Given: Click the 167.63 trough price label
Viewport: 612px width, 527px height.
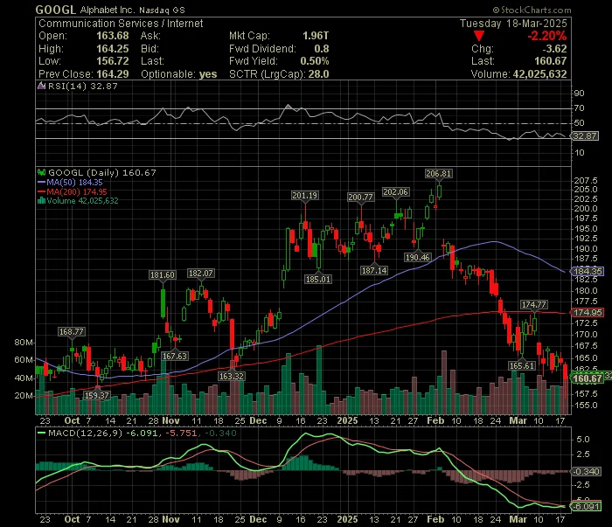Looking at the screenshot, I should coord(175,356).
